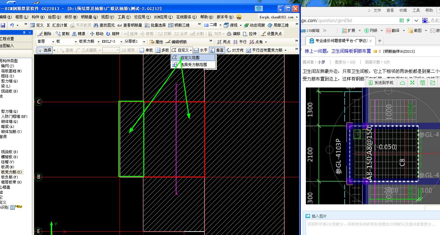This screenshot has height=235, width=440.
Task: Select 镜像 mirror tool
Action: coord(79,33)
